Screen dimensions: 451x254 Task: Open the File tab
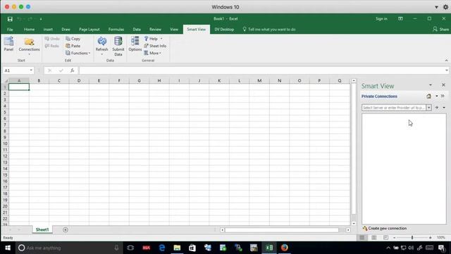coord(10,30)
